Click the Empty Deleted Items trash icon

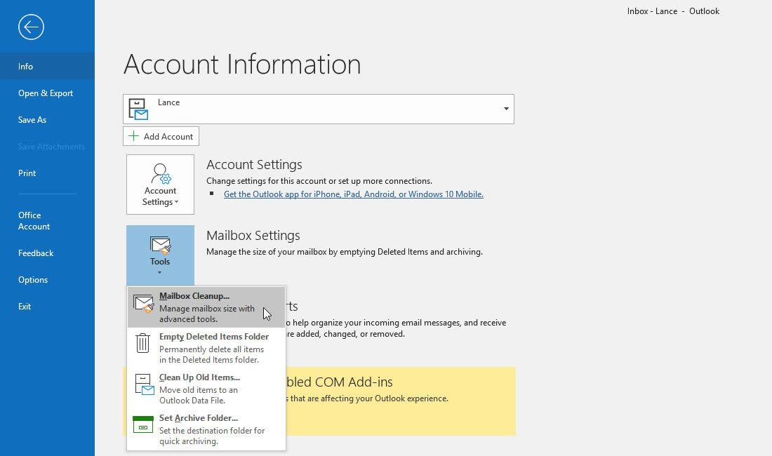point(144,344)
